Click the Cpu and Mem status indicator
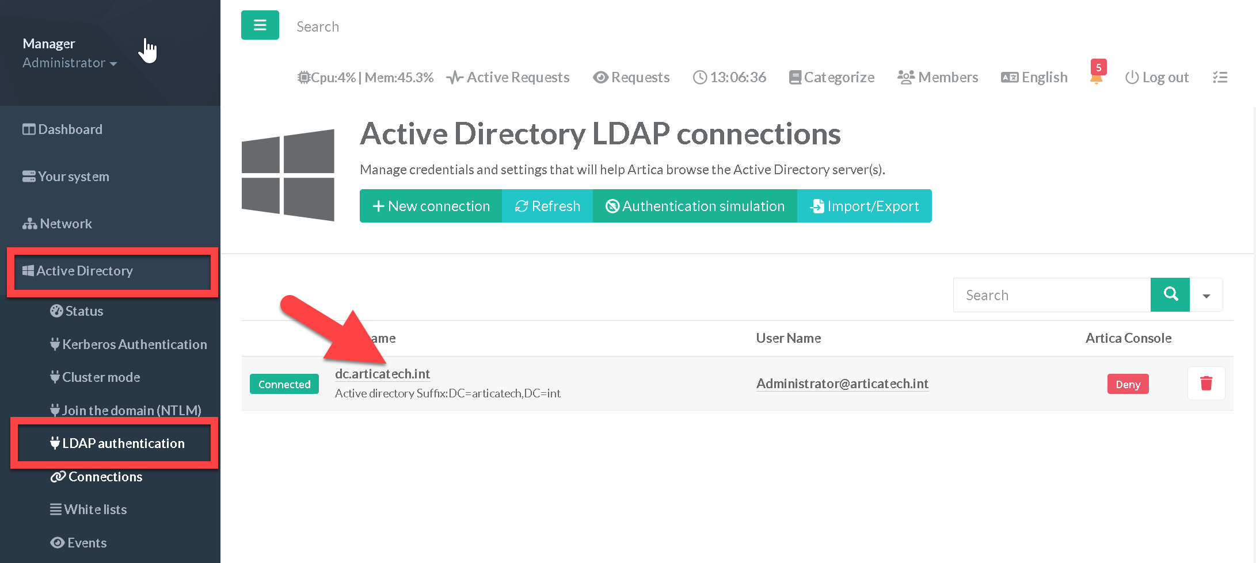This screenshot has height=563, width=1256. (x=366, y=78)
